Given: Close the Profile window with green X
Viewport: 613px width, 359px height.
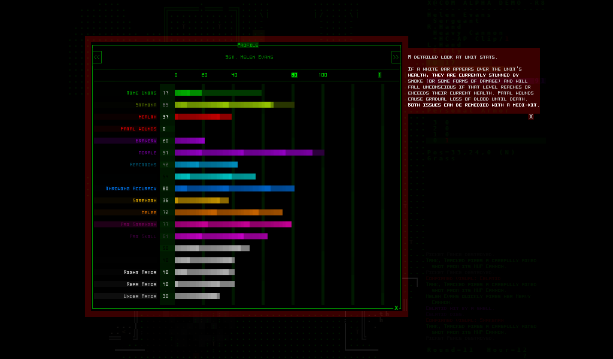Looking at the screenshot, I should point(396,308).
